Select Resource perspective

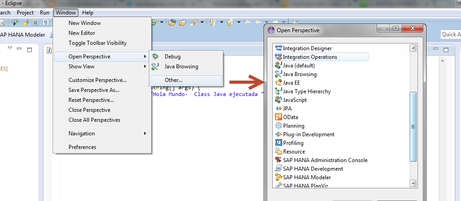click(x=290, y=151)
